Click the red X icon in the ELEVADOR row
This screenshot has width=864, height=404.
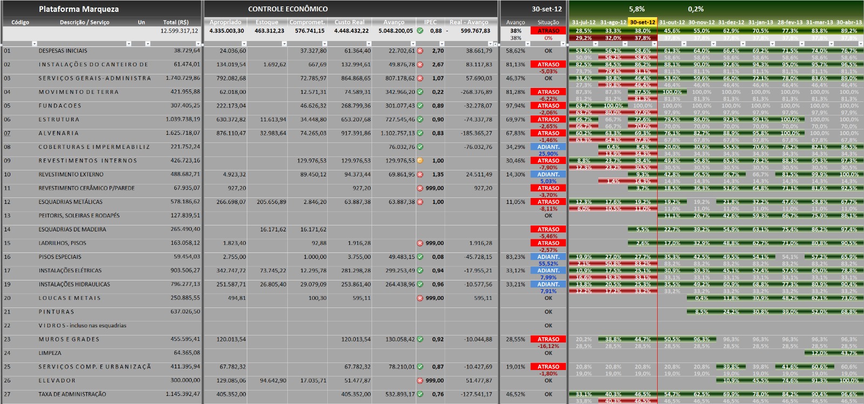420,380
